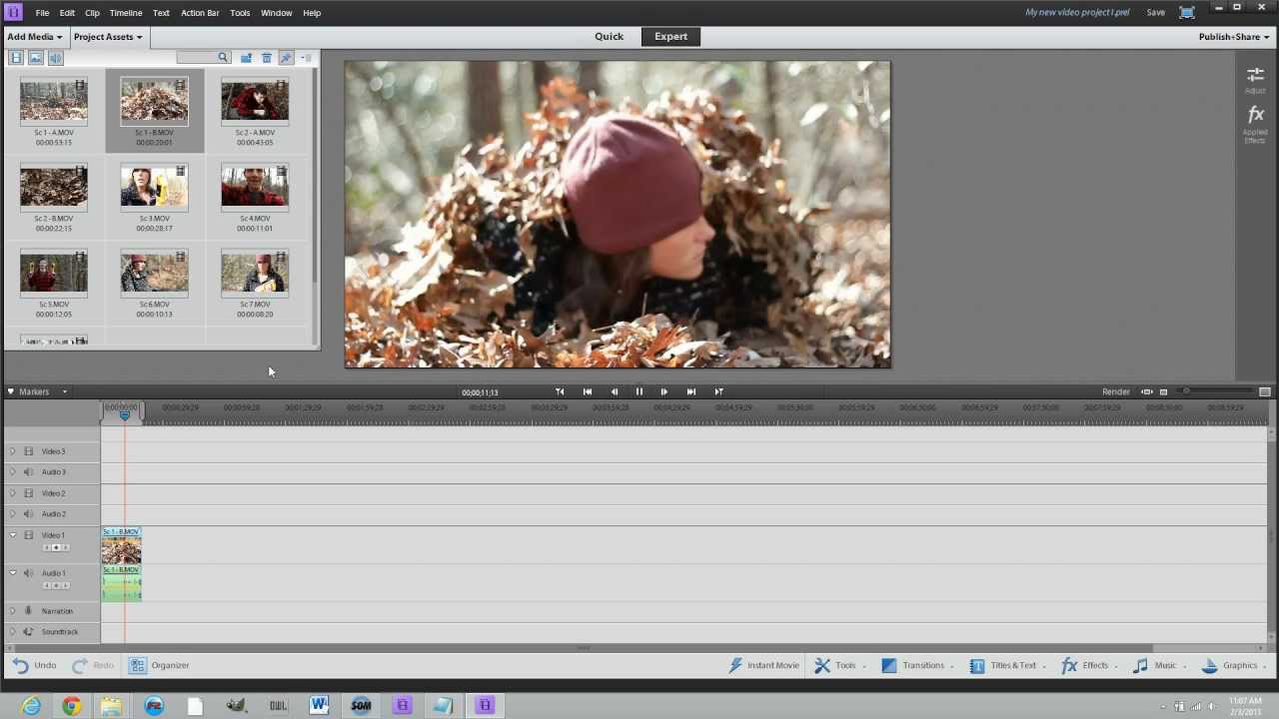
Task: Open the Organizer
Action: click(160, 665)
